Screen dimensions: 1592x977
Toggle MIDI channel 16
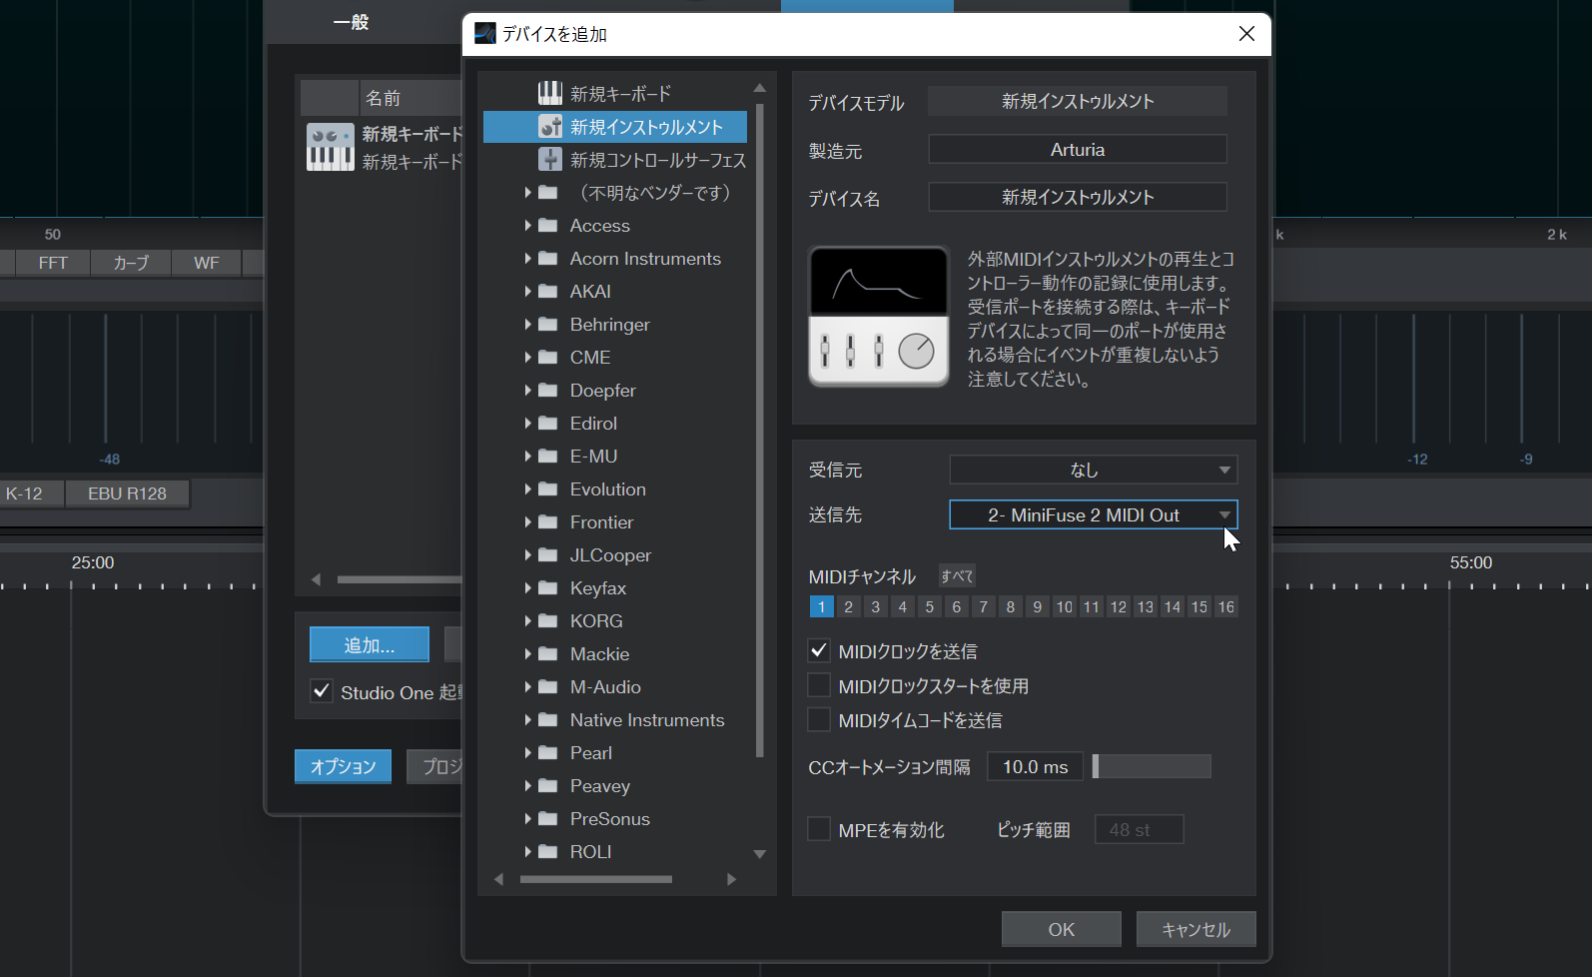[1226, 607]
